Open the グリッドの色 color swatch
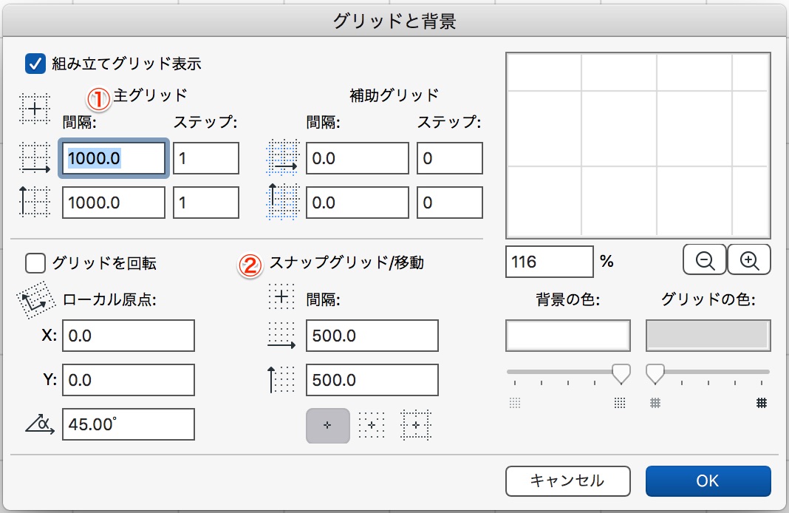The height and width of the screenshot is (513, 789). coord(708,336)
